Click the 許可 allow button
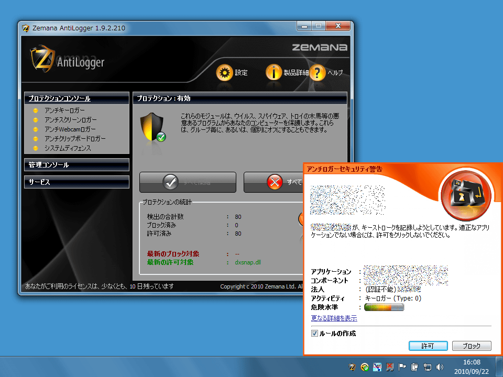Screen dimensions: 503x377 click(428, 346)
